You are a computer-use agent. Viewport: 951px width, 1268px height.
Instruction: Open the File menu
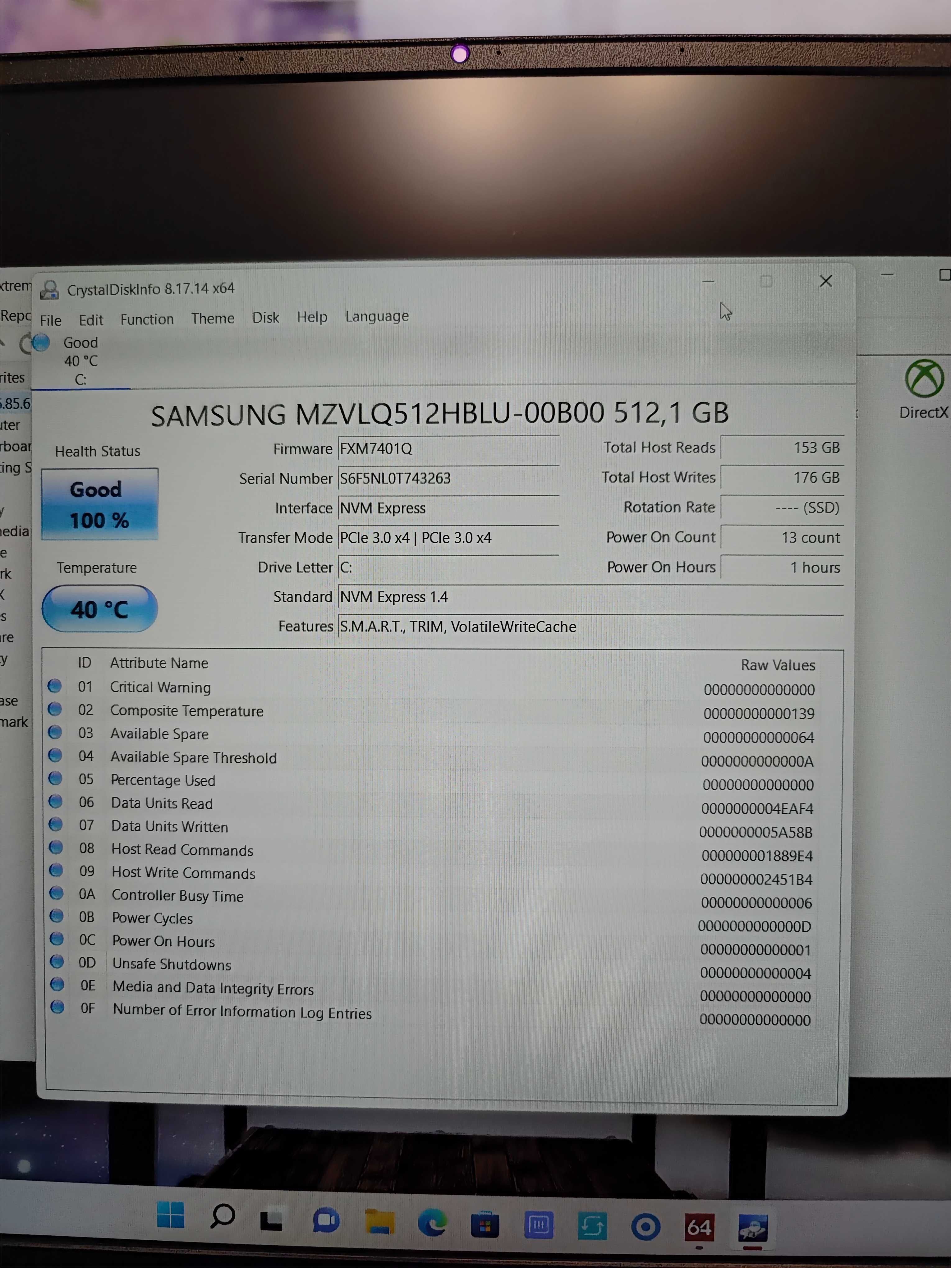pyautogui.click(x=50, y=320)
